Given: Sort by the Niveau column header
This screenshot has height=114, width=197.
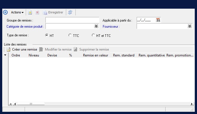Looking at the screenshot, I should pos(34,55).
